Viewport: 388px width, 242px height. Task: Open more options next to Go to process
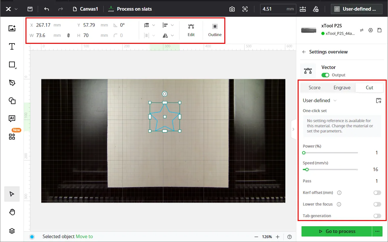pos(377,231)
